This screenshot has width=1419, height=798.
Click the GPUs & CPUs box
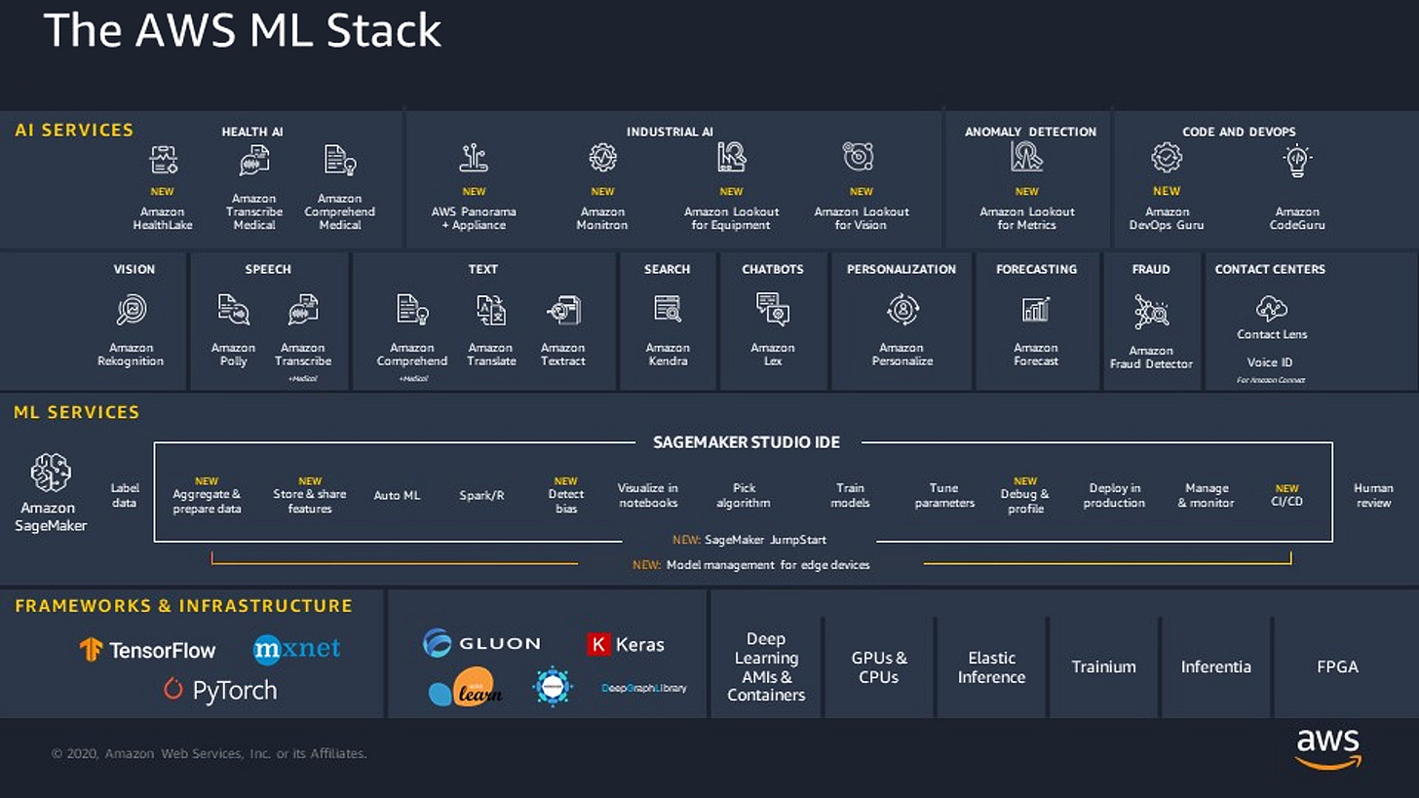click(x=879, y=666)
